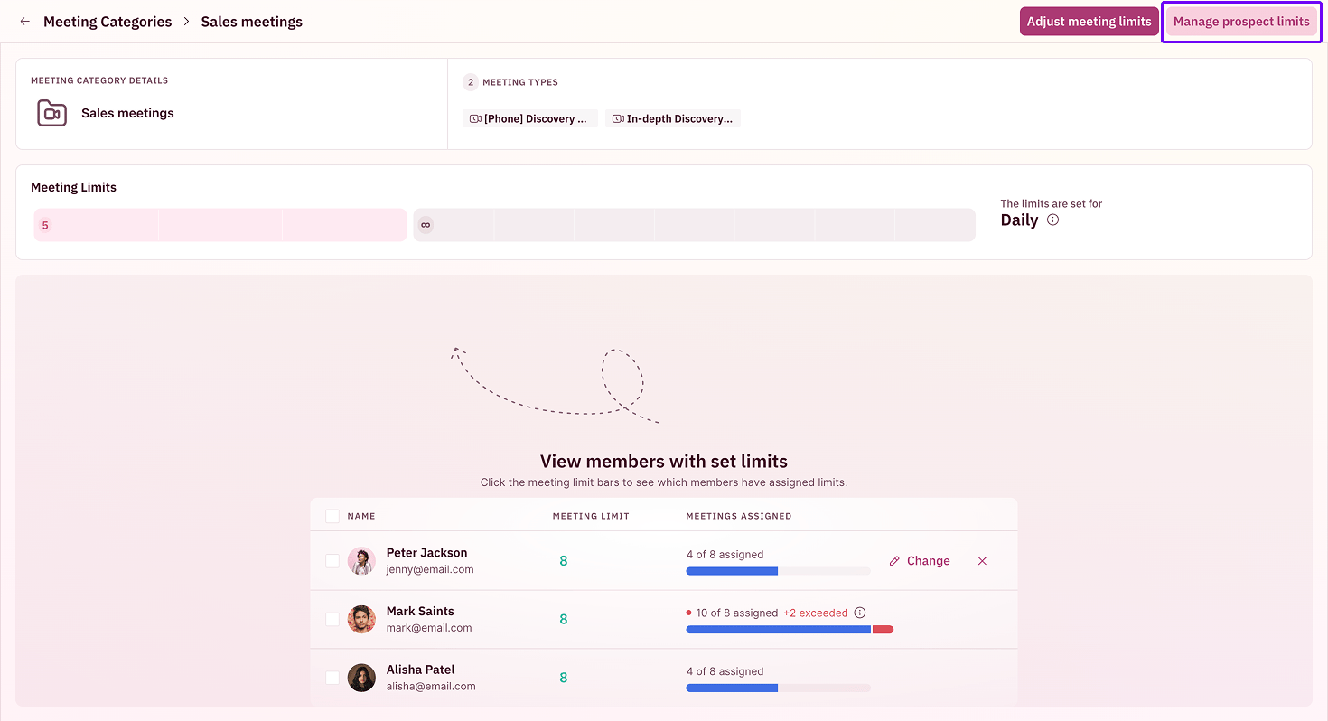The height and width of the screenshot is (721, 1328).
Task: Check the Mark Saints row checkbox
Action: click(332, 619)
